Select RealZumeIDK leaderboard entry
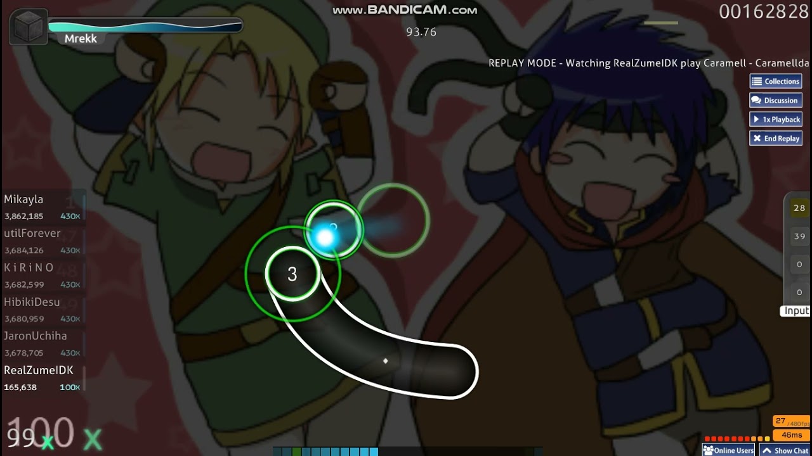 click(43, 378)
